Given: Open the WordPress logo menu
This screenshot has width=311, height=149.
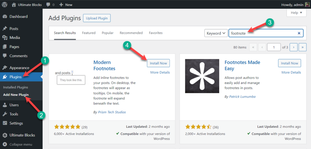Looking at the screenshot, I should (x=5, y=5).
